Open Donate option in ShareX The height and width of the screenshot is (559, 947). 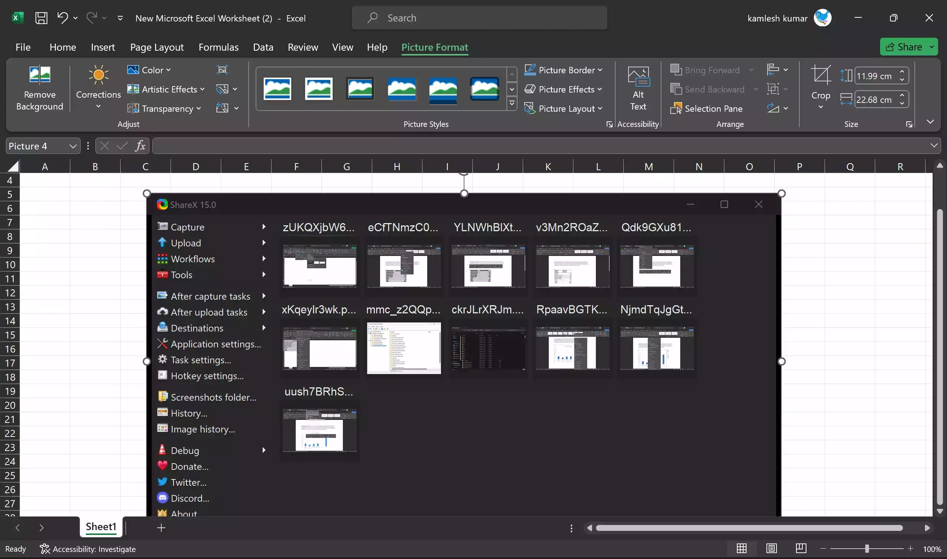[189, 466]
